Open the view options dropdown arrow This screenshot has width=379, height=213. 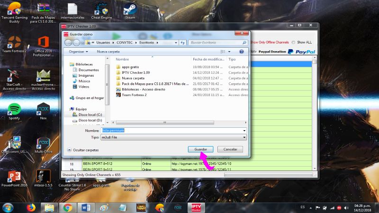coord(229,52)
